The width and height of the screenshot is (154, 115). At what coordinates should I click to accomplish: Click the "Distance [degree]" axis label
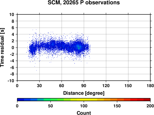pos(84,93)
